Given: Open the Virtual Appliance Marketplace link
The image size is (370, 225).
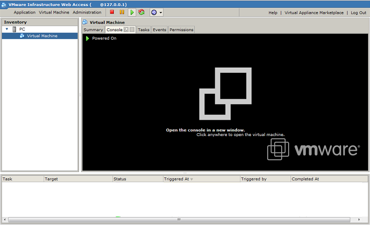Looking at the screenshot, I should [x=314, y=13].
